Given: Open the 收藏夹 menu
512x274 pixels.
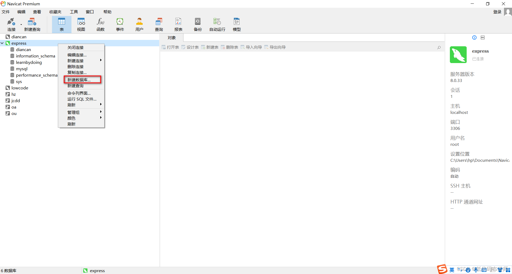Looking at the screenshot, I should coord(55,12).
